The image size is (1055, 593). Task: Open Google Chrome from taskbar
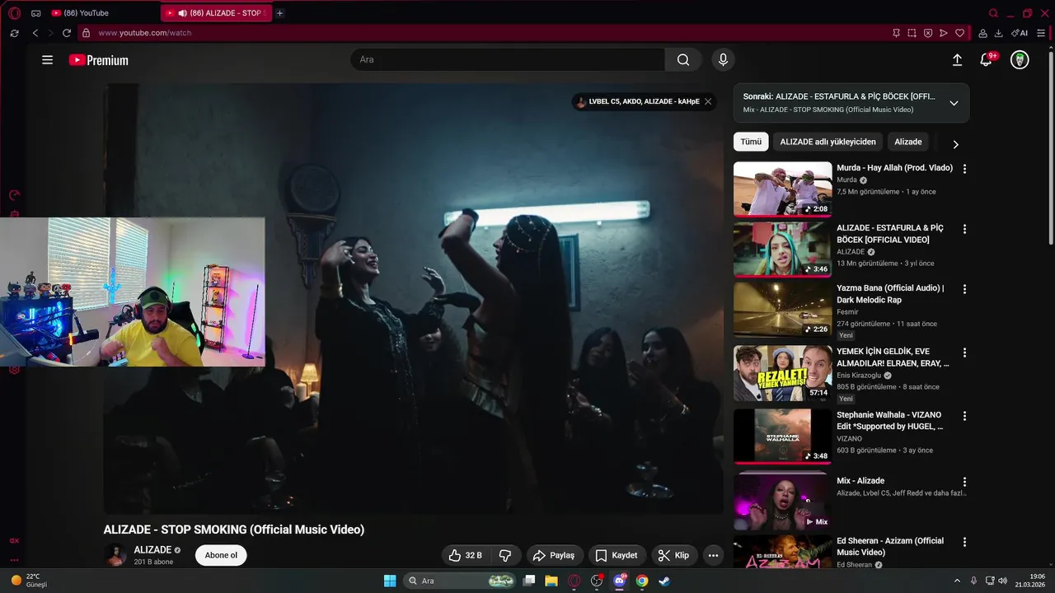642,581
